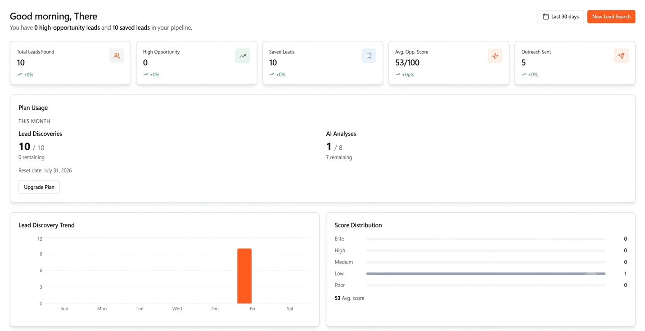Click the AI Analyses label

341,134
